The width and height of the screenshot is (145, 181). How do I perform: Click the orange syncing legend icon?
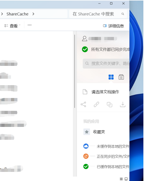point(86,156)
